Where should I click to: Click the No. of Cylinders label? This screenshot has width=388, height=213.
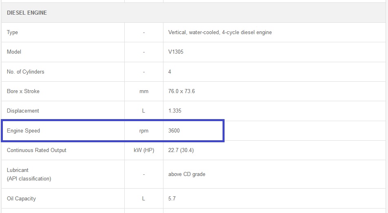pyautogui.click(x=26, y=72)
